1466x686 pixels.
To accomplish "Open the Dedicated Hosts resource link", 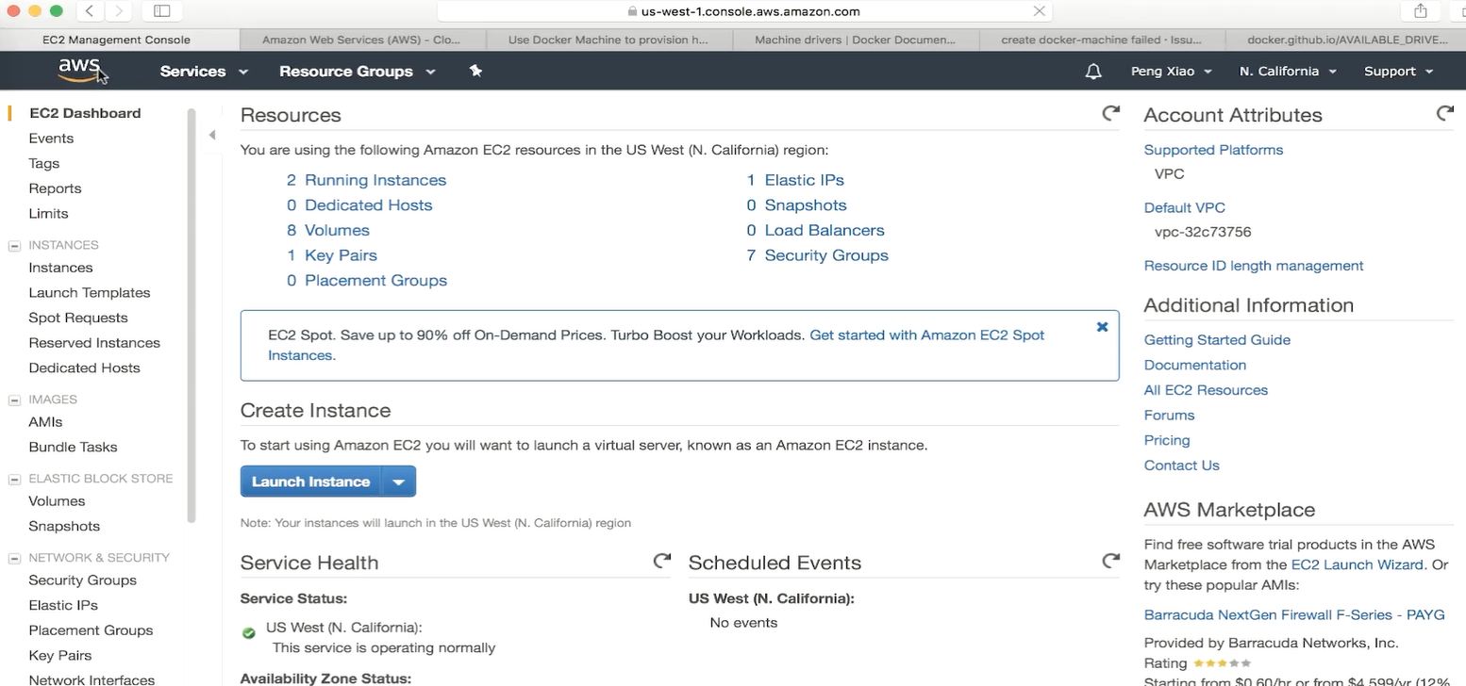I will [368, 205].
